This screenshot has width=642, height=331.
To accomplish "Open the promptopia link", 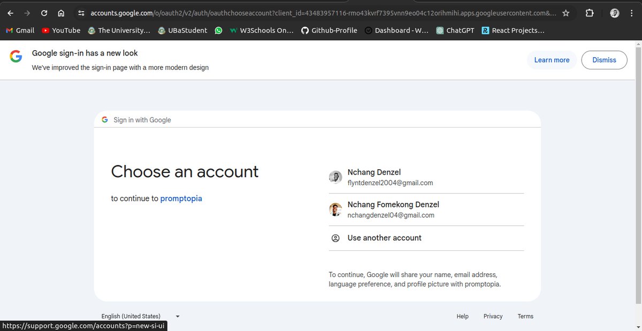I will pos(181,198).
